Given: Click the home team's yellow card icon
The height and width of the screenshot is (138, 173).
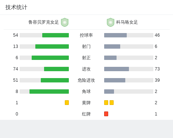Looking at the screenshot, I should point(67,102).
